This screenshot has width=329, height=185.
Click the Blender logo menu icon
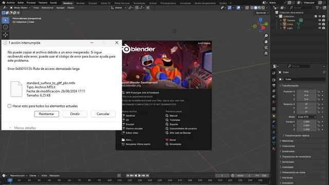pyautogui.click(x=4, y=3)
